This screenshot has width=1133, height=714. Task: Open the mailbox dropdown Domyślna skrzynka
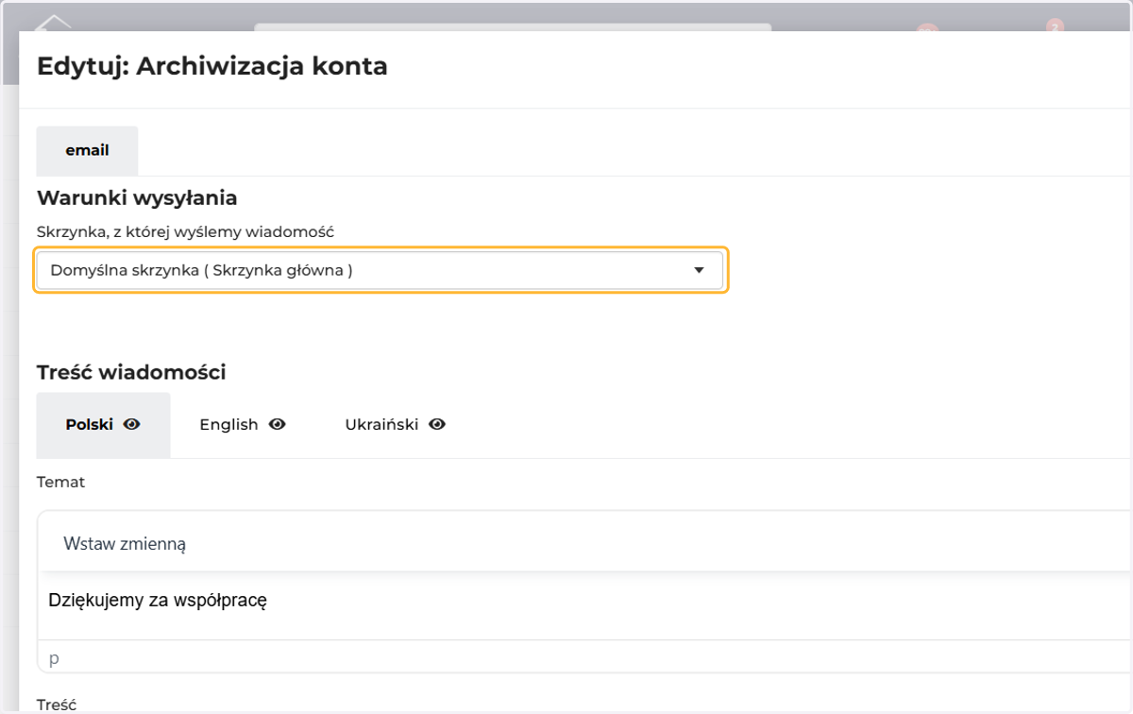pos(381,270)
